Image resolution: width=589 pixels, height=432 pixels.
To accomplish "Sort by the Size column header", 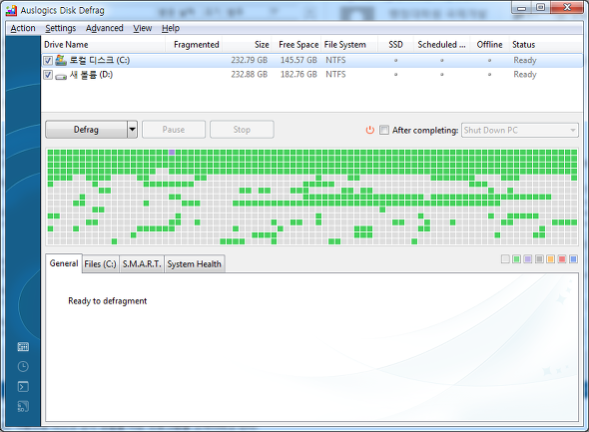I will pos(247,45).
